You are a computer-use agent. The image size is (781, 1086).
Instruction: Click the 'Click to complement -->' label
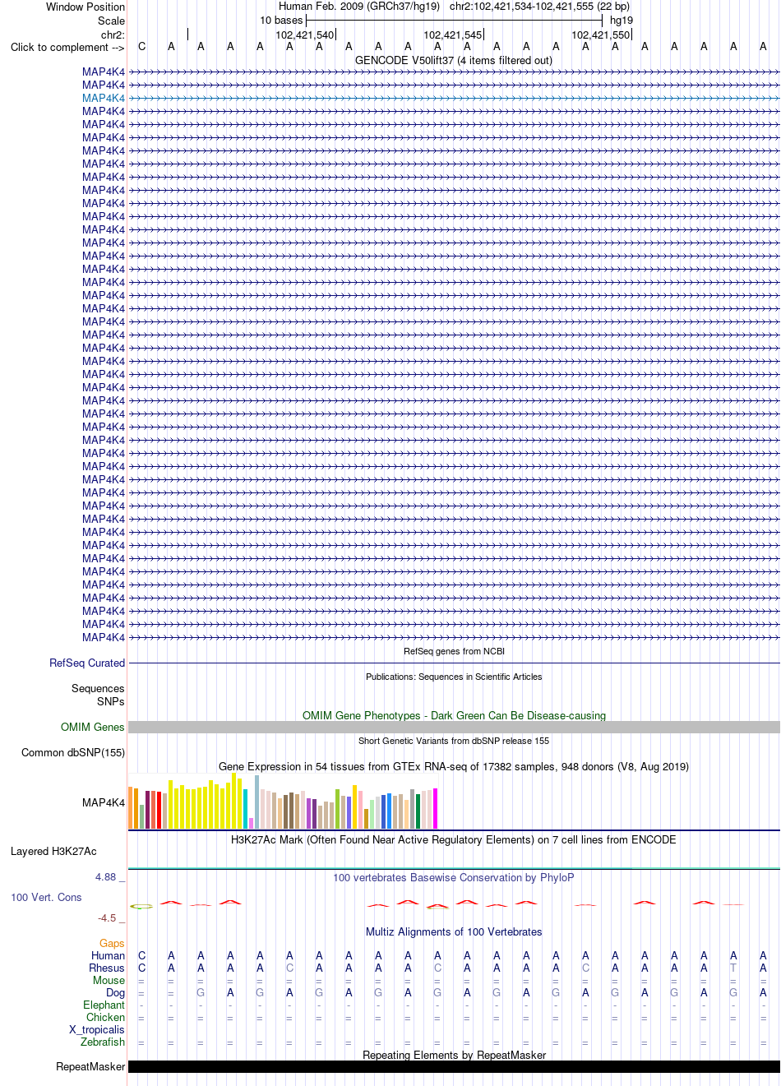pyautogui.click(x=67, y=47)
